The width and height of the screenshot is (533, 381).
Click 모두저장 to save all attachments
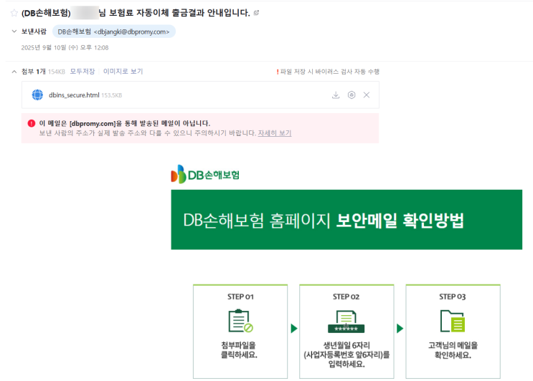[x=82, y=71]
